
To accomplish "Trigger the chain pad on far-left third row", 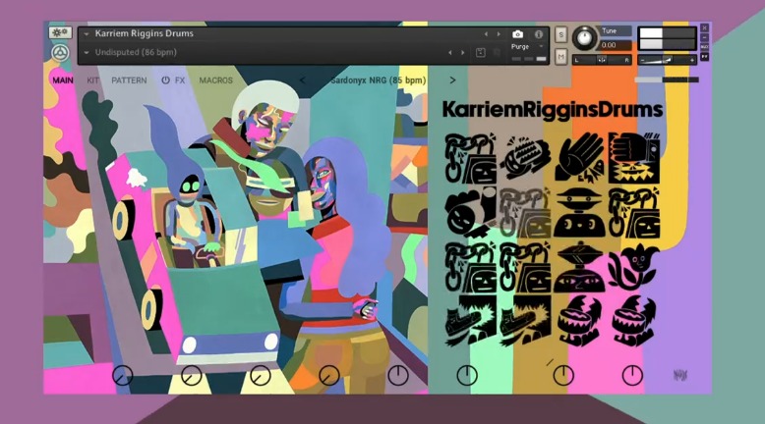I will 470,266.
